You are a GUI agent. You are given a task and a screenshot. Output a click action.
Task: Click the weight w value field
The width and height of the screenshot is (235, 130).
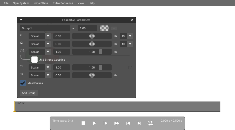click(87, 28)
